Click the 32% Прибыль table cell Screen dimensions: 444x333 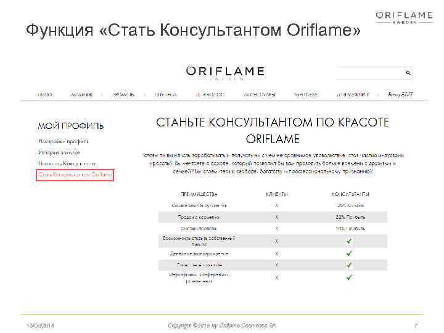[x=350, y=218]
